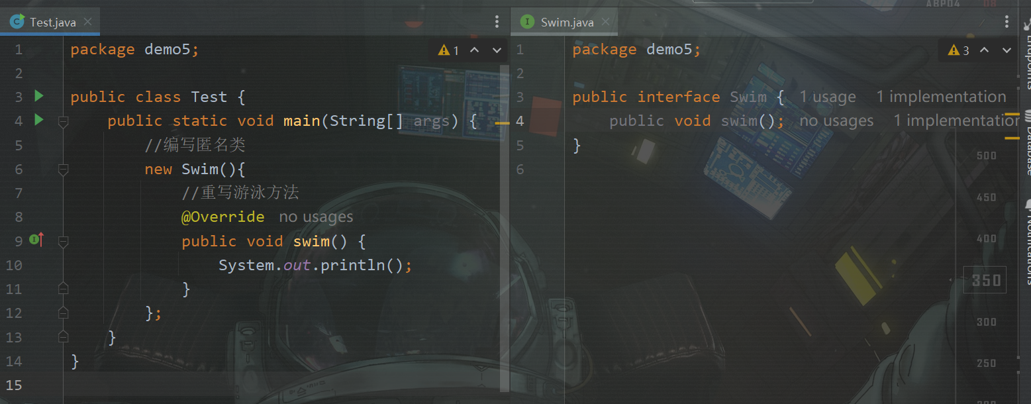Image resolution: width=1031 pixels, height=404 pixels.
Task: Click the comment '//重写游泳方法'
Action: pos(240,193)
